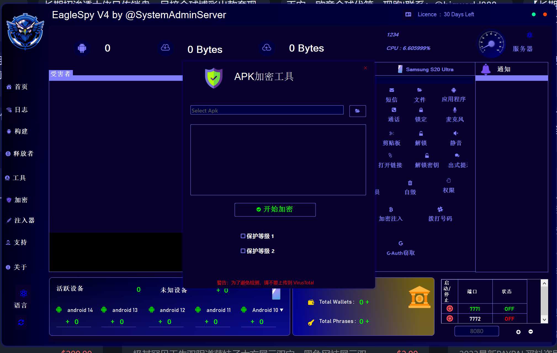Click the cloud download icon

165,48
